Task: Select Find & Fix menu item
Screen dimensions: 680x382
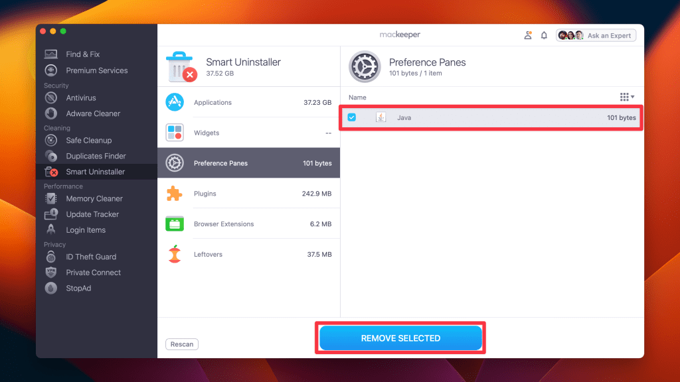Action: tap(82, 54)
